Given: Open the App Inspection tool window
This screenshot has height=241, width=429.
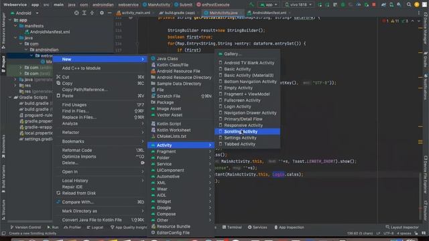Looking at the screenshot, I should (x=289, y=228).
